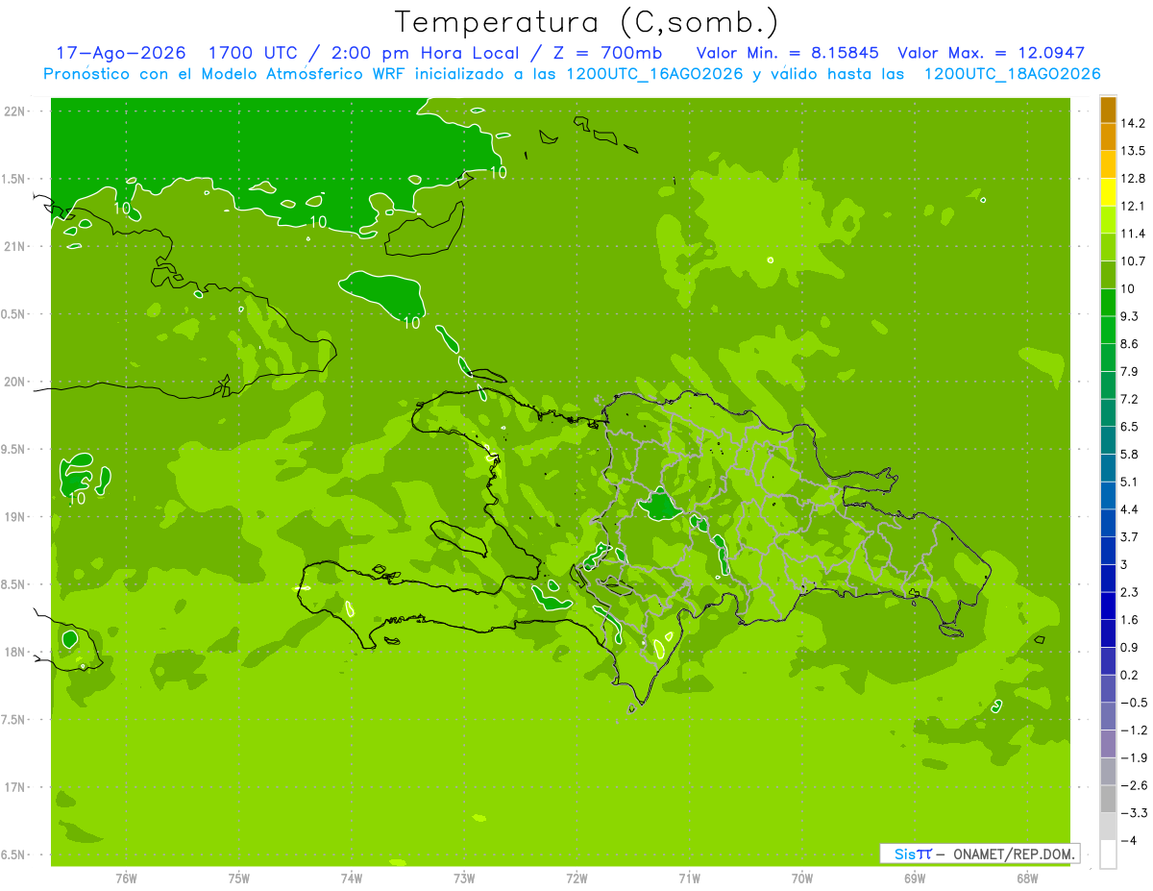Click the '69W' longitude axis label
This screenshot has width=1153, height=891.
[x=915, y=878]
